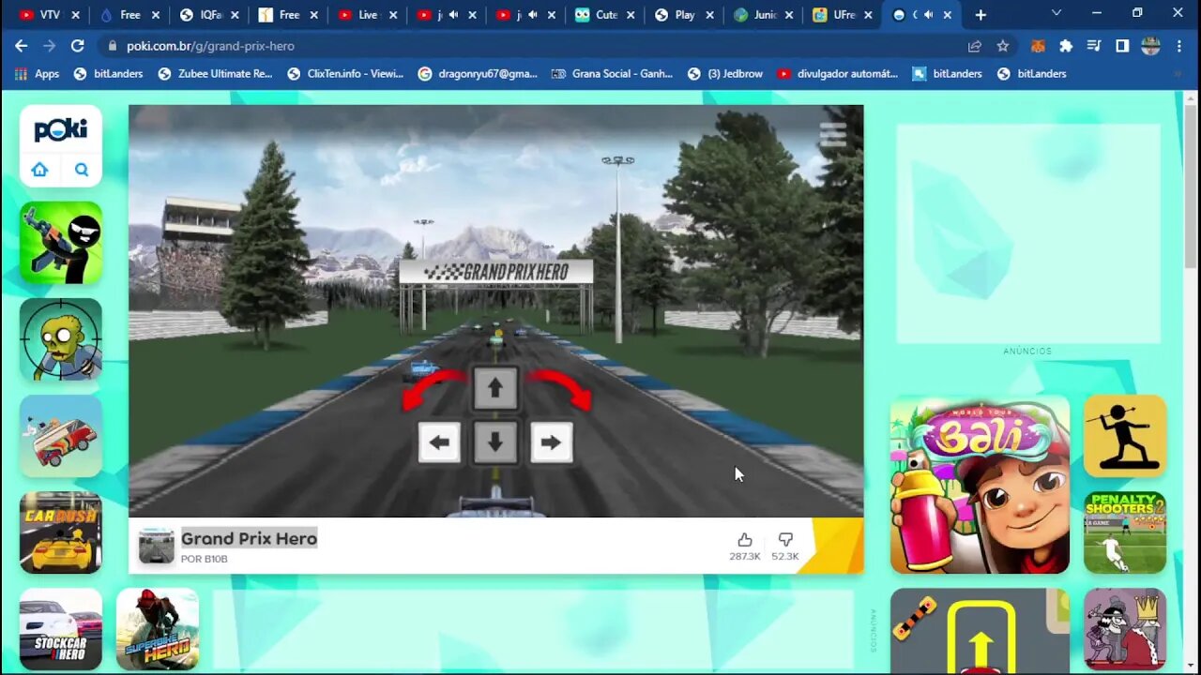Image resolution: width=1201 pixels, height=675 pixels.
Task: Open red car stunt game thumbnail
Action: 61,436
